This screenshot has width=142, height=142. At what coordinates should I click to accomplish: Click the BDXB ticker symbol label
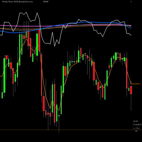coord(46,2)
